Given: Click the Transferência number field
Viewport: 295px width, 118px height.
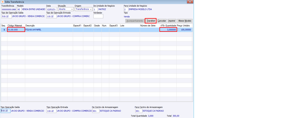Looking at the screenshot, I should [x=9, y=9].
